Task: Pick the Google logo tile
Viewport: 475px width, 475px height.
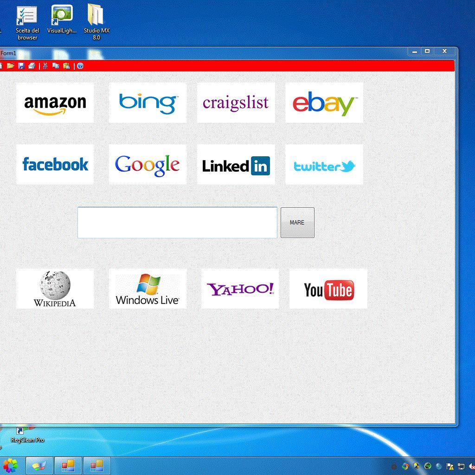Action: (148, 165)
